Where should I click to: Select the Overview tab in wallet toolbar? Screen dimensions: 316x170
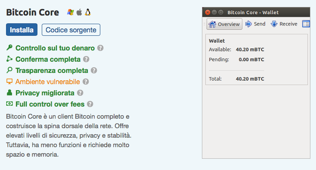pos(224,24)
